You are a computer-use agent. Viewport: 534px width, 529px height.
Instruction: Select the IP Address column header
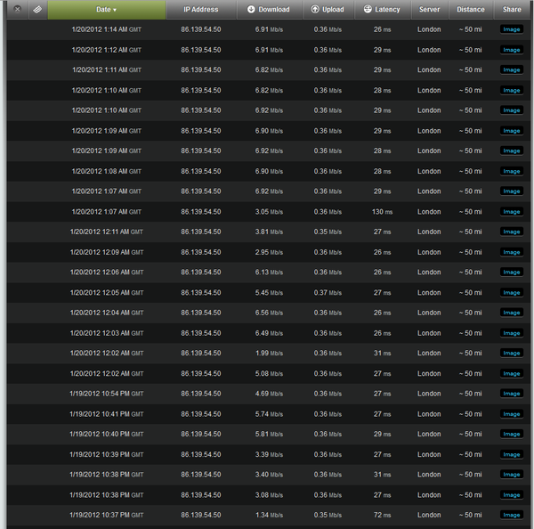pyautogui.click(x=201, y=10)
